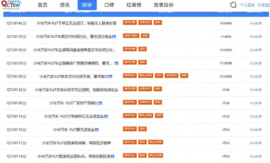
Task: Click image icon after 要求退还定金 title
Action: tap(114, 37)
